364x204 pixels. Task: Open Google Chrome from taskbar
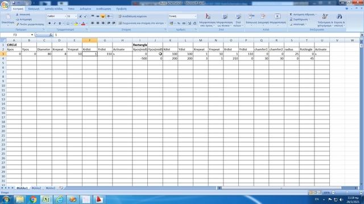coord(33,199)
